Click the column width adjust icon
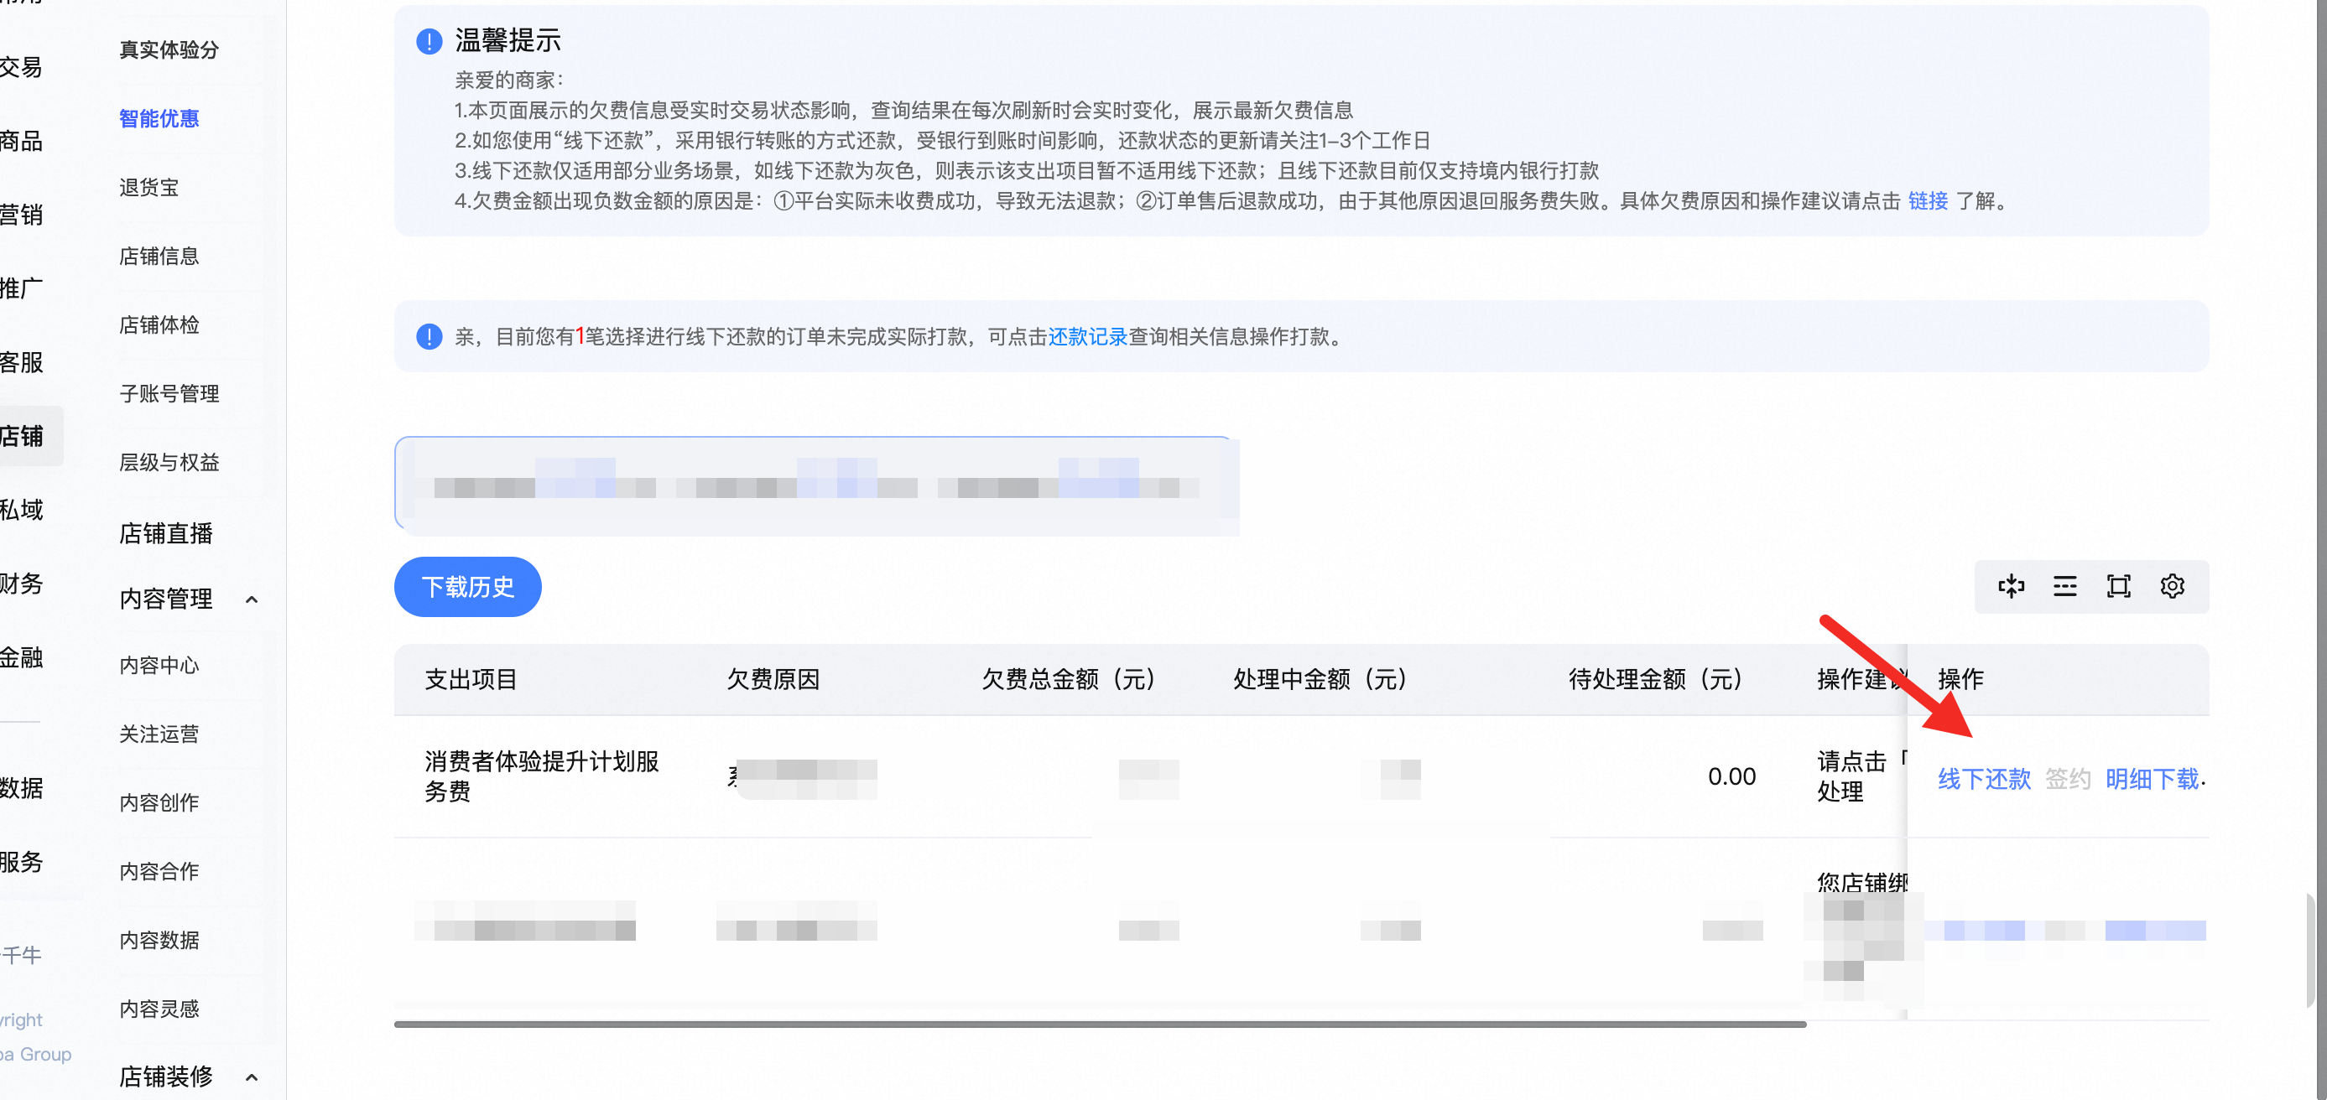The image size is (2327, 1100). tap(2011, 586)
